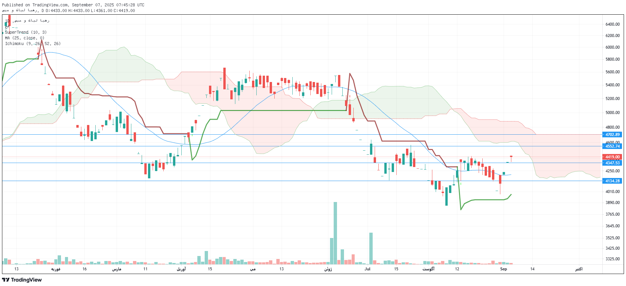The image size is (626, 286).
Task: Click the 5000.00 price axis tick
Action: (612, 113)
